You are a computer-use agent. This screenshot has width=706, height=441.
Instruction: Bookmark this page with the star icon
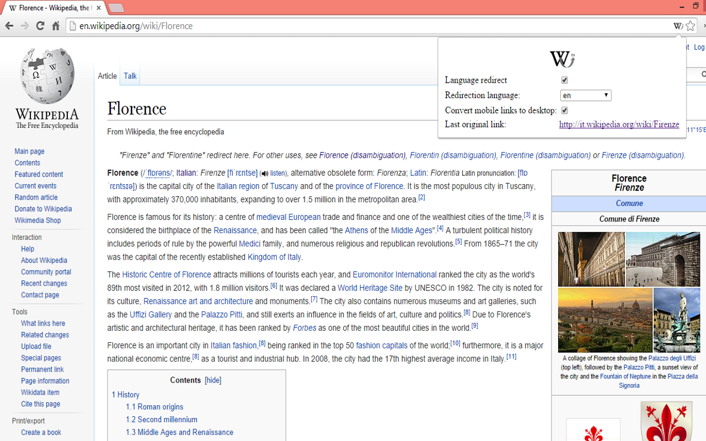(691, 26)
